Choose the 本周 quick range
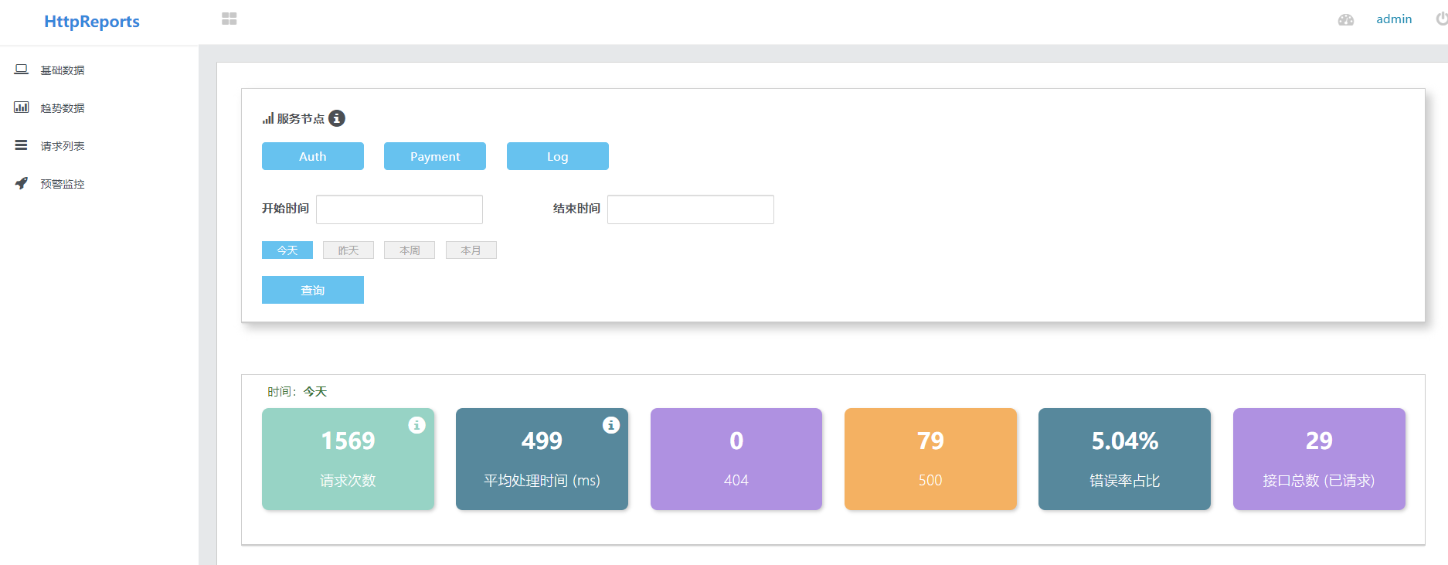The image size is (1448, 565). point(410,250)
